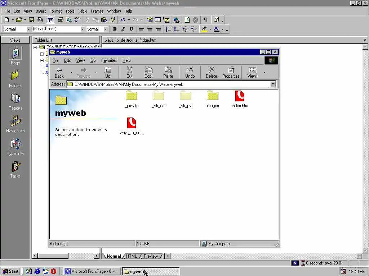Click the myweb address field

coord(169,84)
